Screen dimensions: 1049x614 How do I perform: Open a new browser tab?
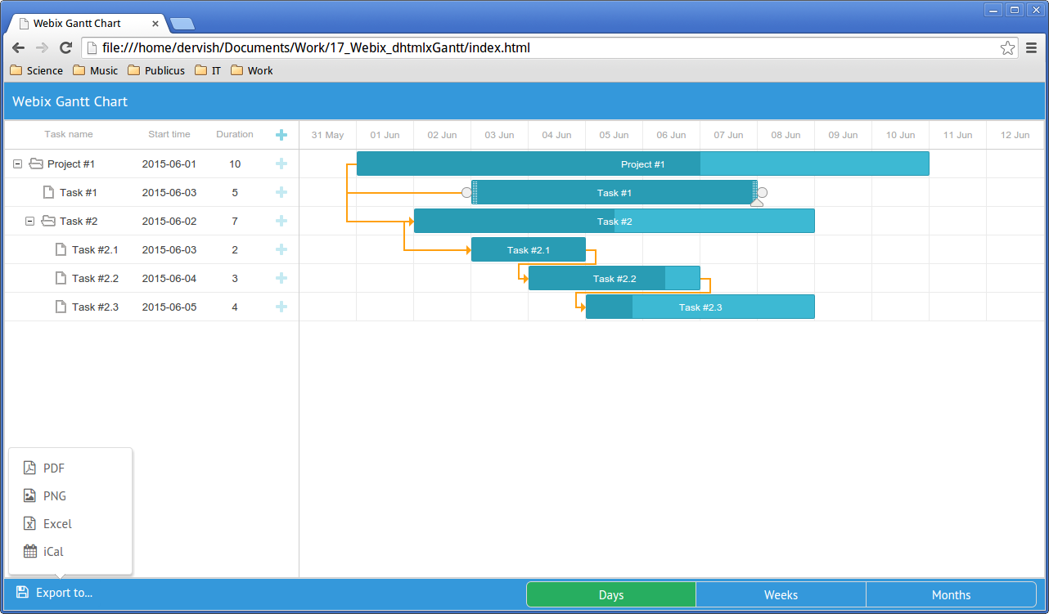tap(182, 24)
